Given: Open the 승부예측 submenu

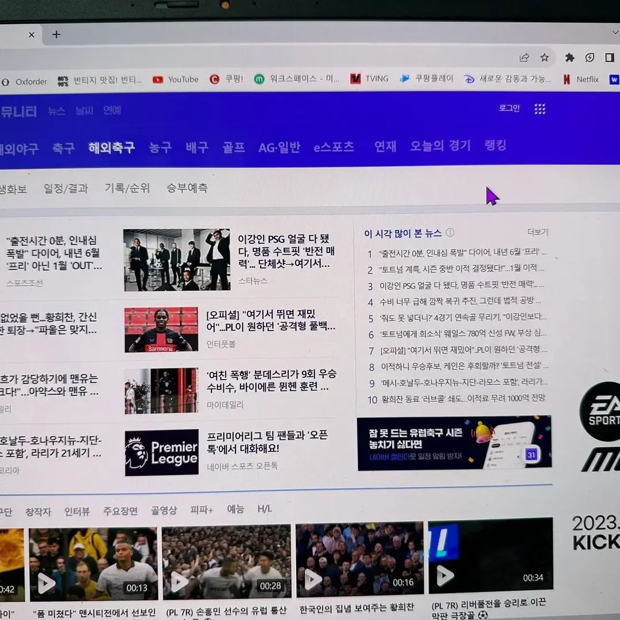Looking at the screenshot, I should 187,188.
